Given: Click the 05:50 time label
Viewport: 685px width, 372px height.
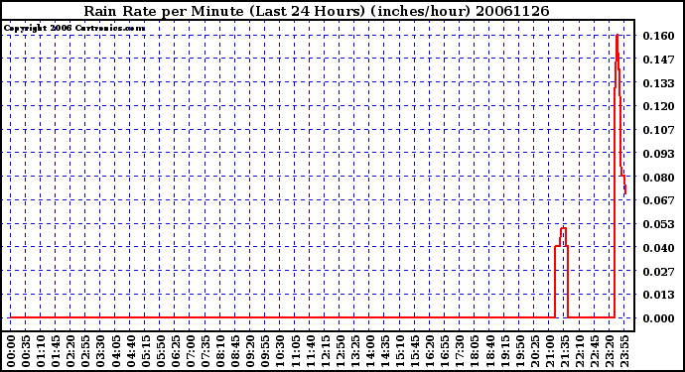Looking at the screenshot, I should pyautogui.click(x=160, y=351).
